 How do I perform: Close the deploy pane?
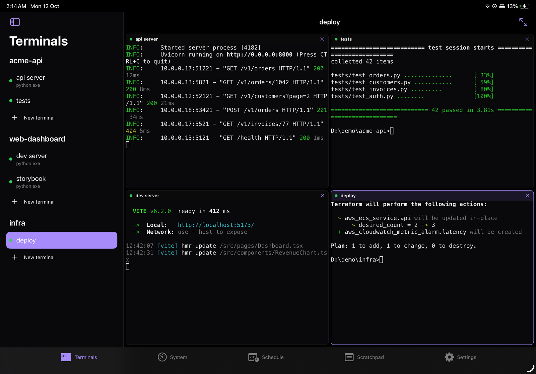pos(527,196)
